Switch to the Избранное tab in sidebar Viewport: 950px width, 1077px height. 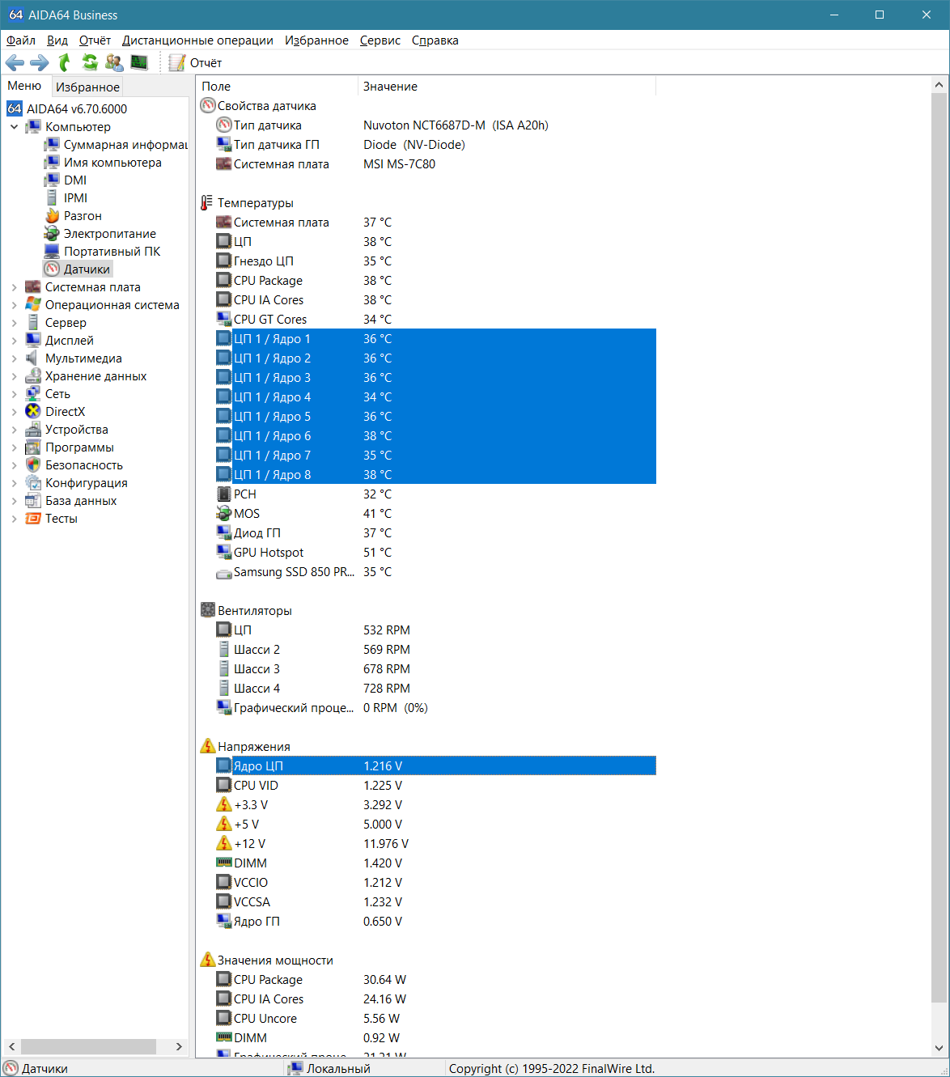87,87
